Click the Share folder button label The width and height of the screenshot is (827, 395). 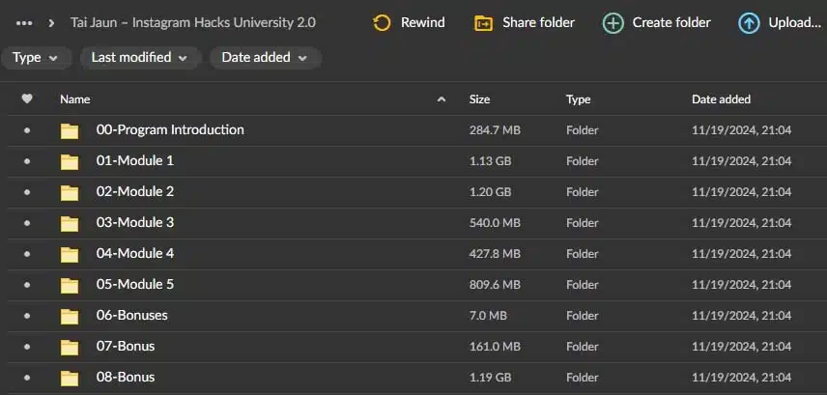(x=538, y=22)
